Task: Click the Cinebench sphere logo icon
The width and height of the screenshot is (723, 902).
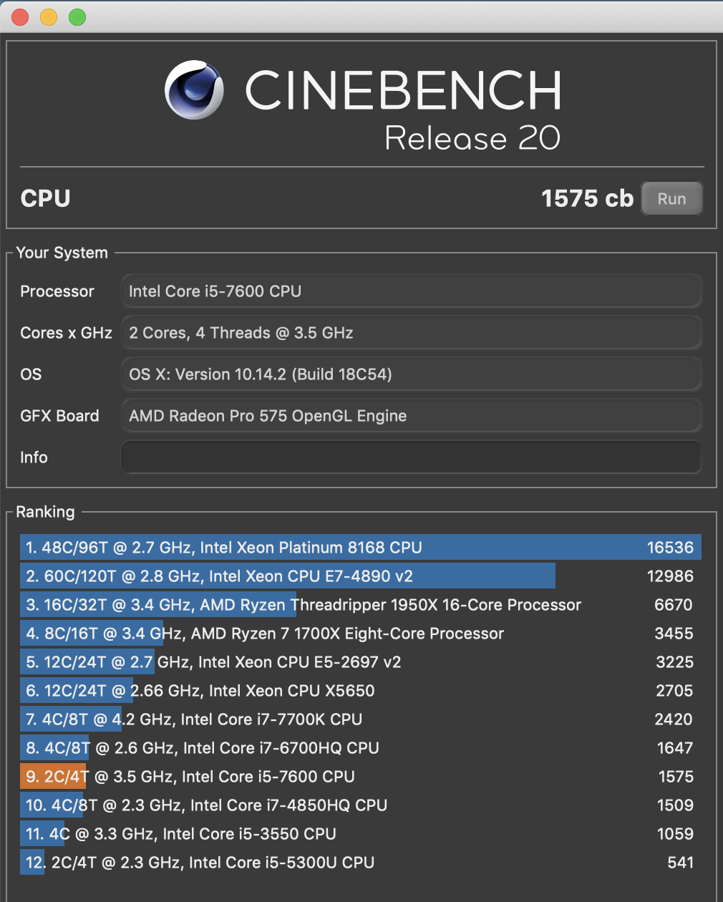Action: (x=194, y=90)
